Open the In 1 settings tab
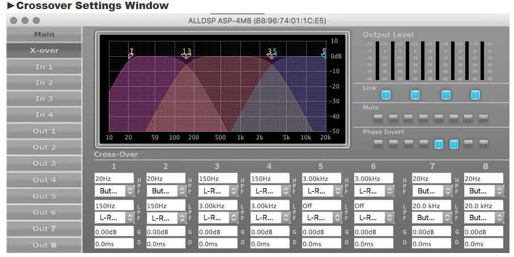Viewport: 514px width, 257px height. [x=44, y=66]
